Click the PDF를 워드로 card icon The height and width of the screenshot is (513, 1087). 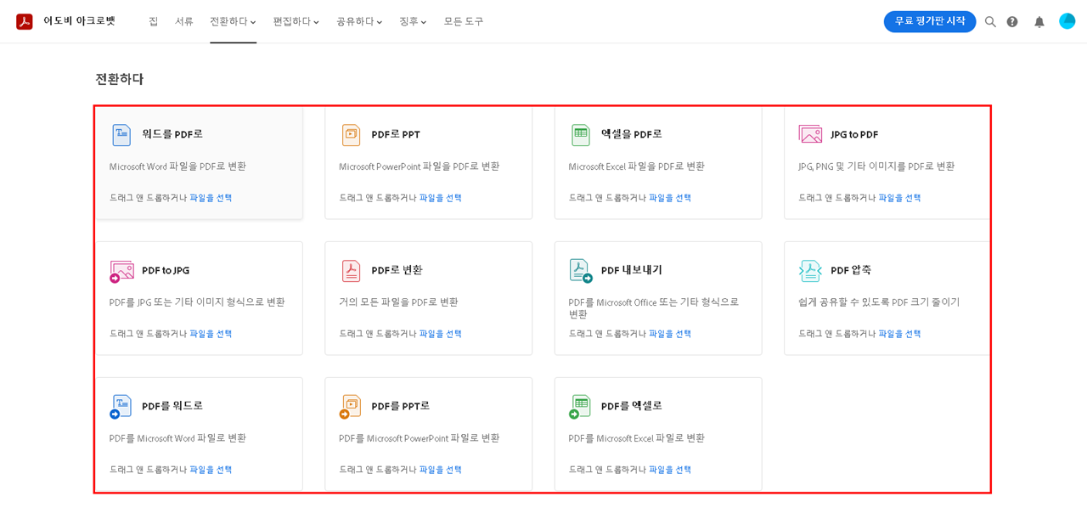pos(121,407)
